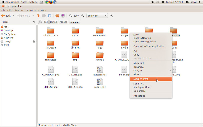
Task: Expand the Copy to submenu
Action: point(151,71)
